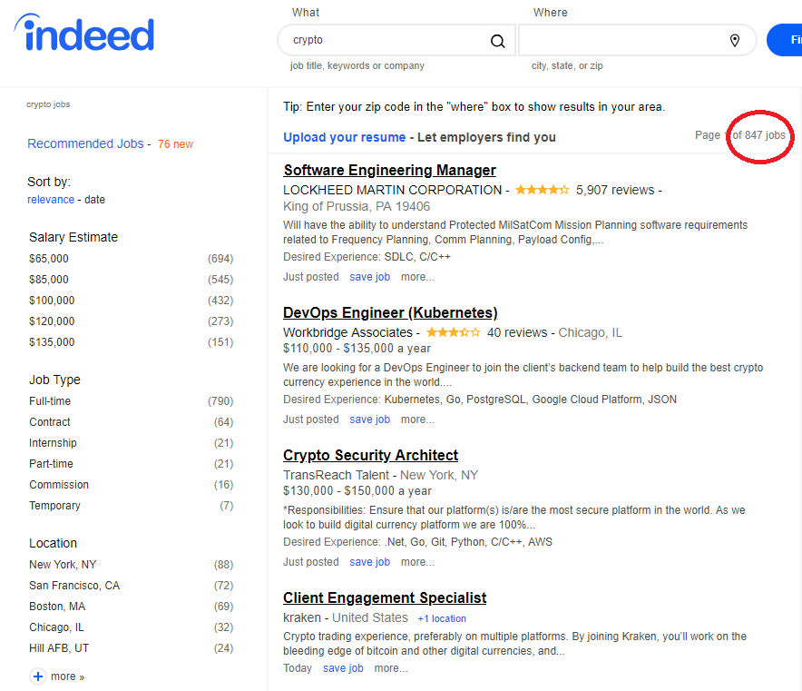This screenshot has height=691, width=802.
Task: Open Recommended Jobs link
Action: coord(85,143)
